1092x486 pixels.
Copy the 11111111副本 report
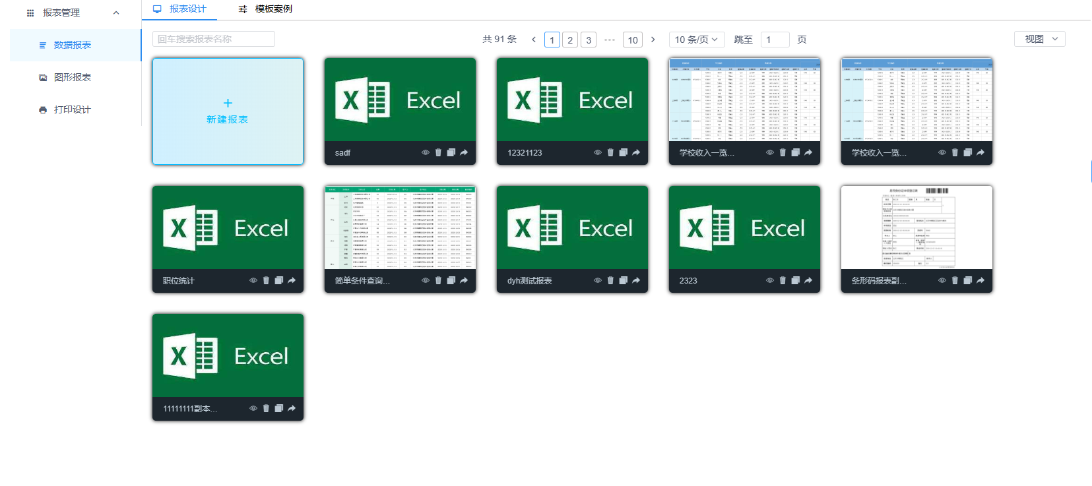[x=279, y=408]
